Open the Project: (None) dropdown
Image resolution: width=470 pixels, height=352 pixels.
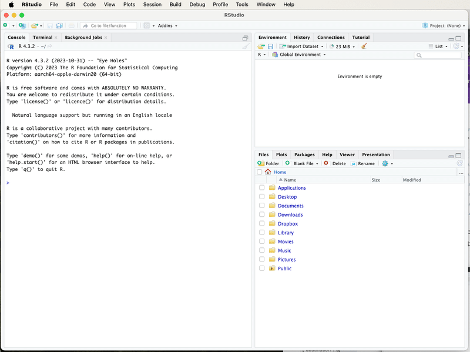click(x=444, y=26)
